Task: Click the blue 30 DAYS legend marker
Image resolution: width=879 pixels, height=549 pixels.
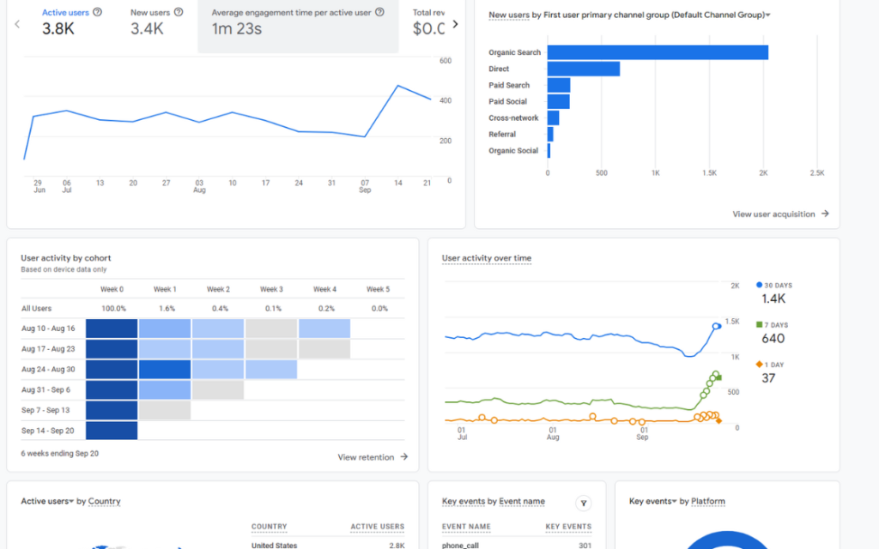Action: 760,285
